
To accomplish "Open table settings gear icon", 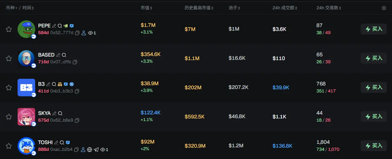I will point(384,8).
